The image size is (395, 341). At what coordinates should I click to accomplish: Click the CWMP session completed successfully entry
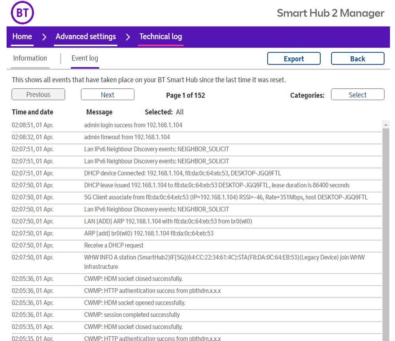(x=132, y=315)
